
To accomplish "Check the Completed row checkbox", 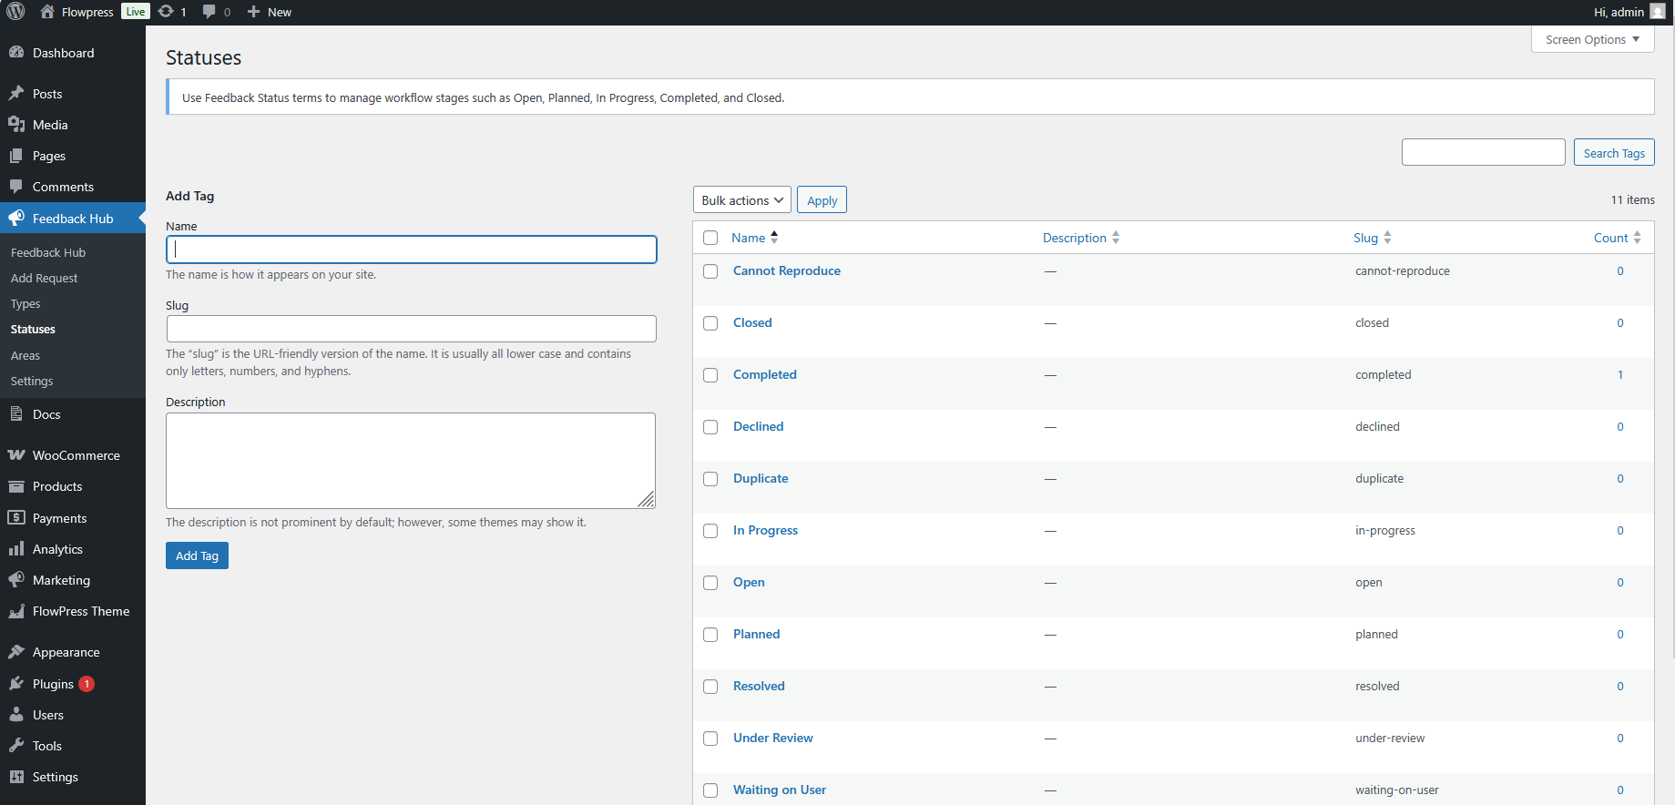I will point(710,375).
